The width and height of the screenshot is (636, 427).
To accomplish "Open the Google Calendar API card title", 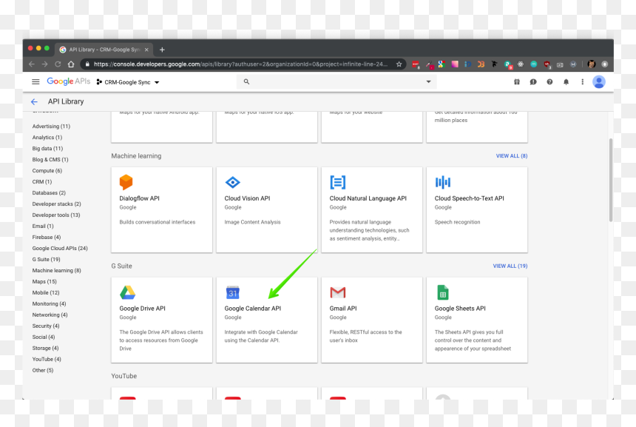I will coord(253,309).
